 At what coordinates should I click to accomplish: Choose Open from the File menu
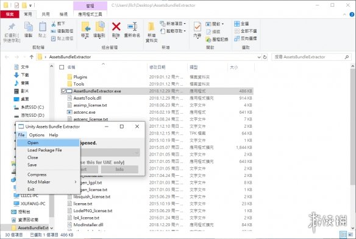48,143
